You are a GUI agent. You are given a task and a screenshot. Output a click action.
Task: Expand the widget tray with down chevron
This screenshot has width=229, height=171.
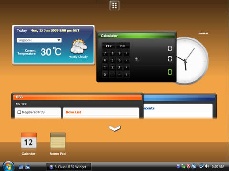(x=115, y=128)
